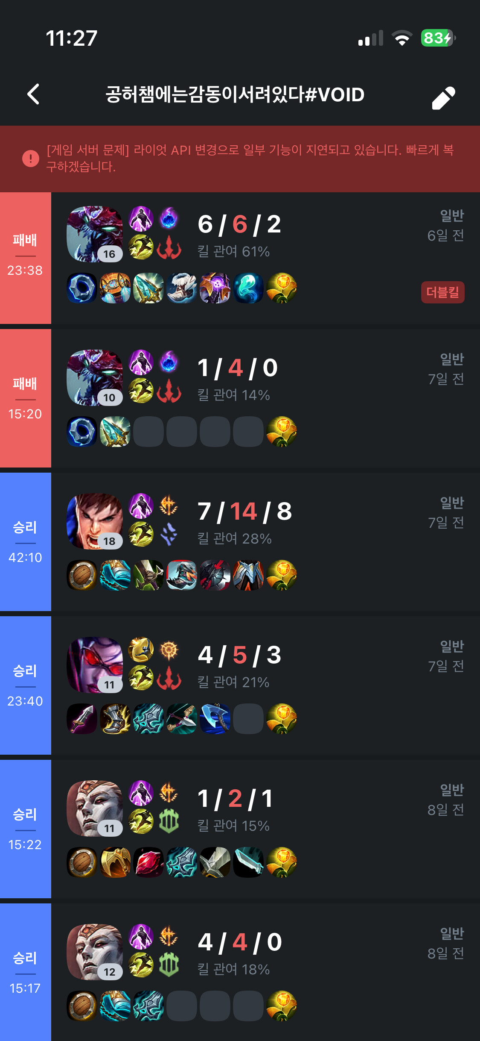Tap the green rune icon in 1/2/1 match
Viewport: 480px width, 1041px height.
169,821
